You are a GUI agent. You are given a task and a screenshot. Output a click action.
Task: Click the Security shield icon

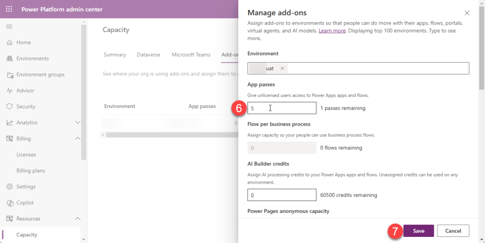(9, 107)
